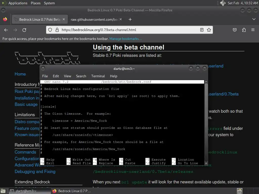The height and width of the screenshot is (194, 259).
Task: Open the Root Poki page link
Action: click(x=27, y=91)
